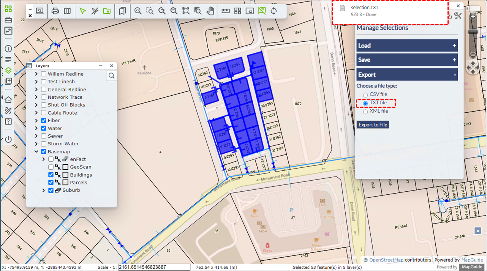The height and width of the screenshot is (271, 487).
Task: Uncheck the Fiber layer checkbox
Action: [x=44, y=121]
